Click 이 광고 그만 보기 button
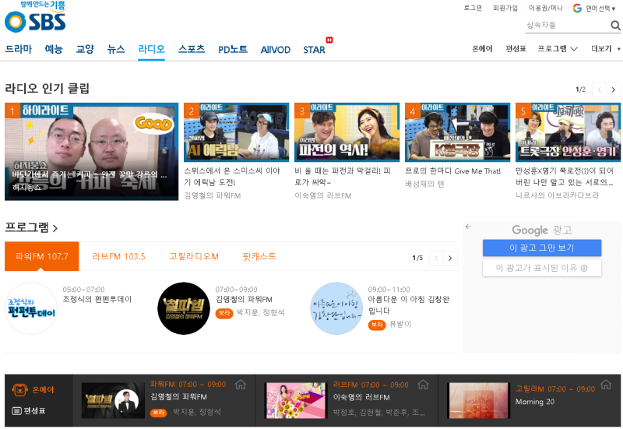 point(542,248)
